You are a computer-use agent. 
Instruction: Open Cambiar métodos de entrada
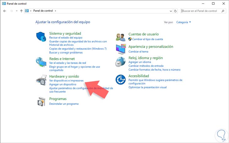(146, 66)
